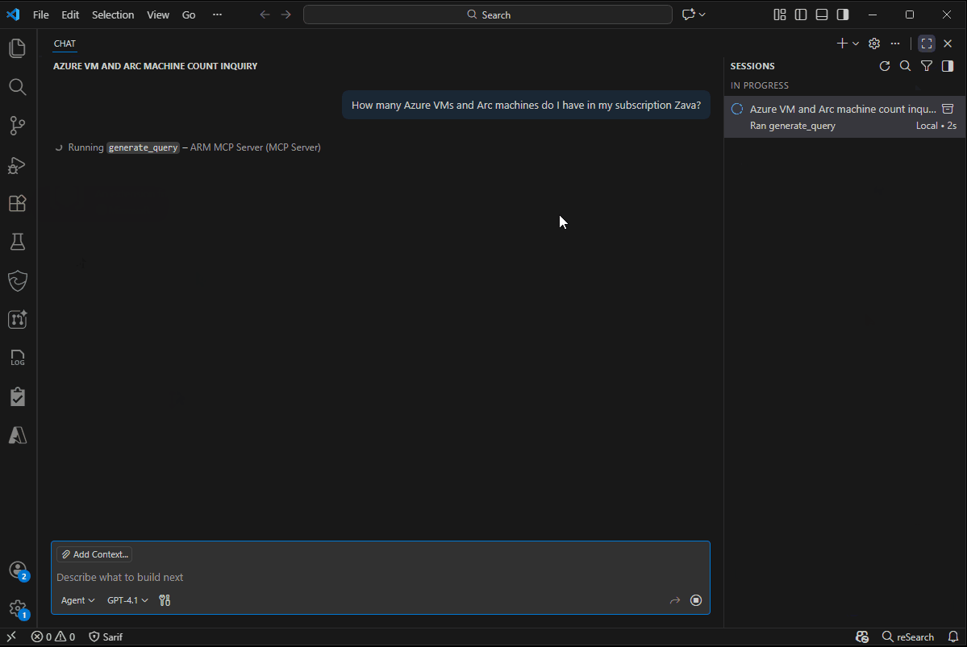Open Run and Debug view
This screenshot has width=967, height=647.
[x=17, y=164]
